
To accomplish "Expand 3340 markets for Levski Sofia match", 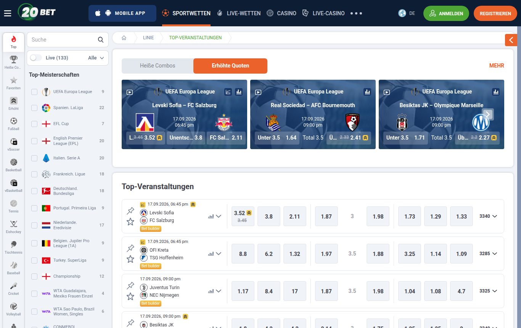I will click(x=488, y=216).
